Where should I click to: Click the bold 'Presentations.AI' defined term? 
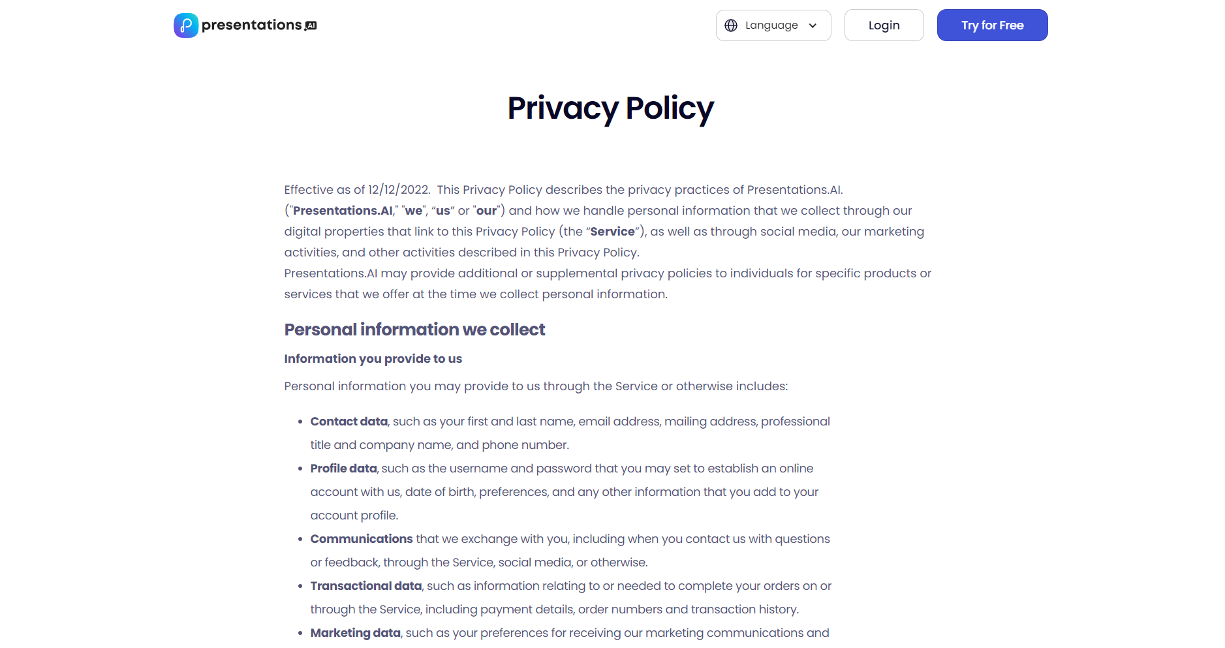(343, 211)
